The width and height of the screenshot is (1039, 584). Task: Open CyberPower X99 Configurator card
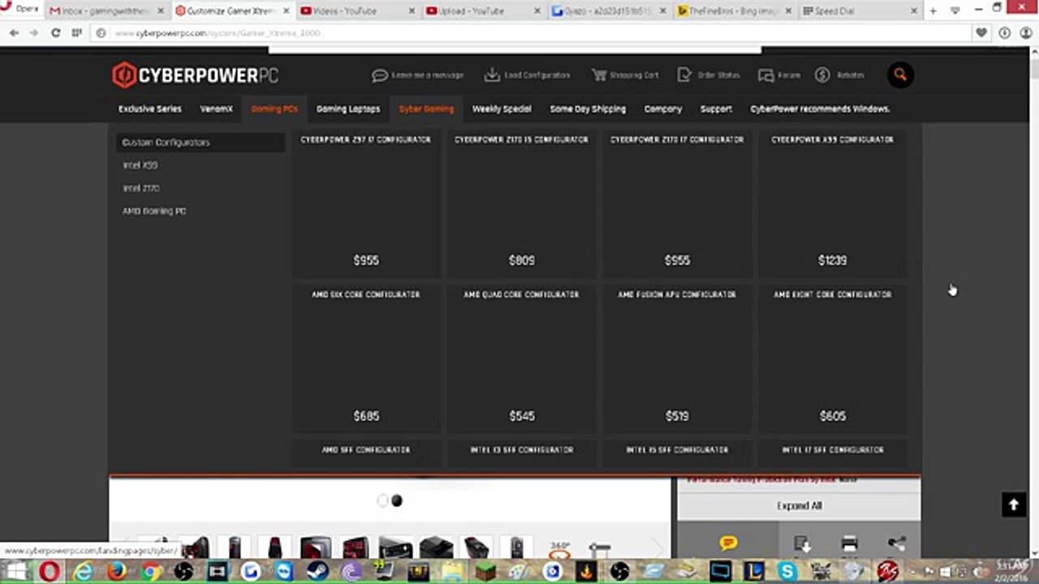click(833, 203)
